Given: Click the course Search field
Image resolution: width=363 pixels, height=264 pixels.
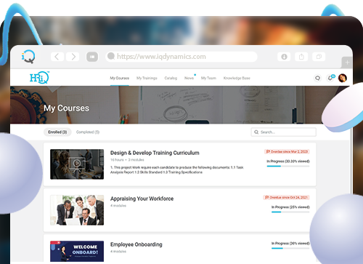Looking at the screenshot, I should click(x=284, y=132).
